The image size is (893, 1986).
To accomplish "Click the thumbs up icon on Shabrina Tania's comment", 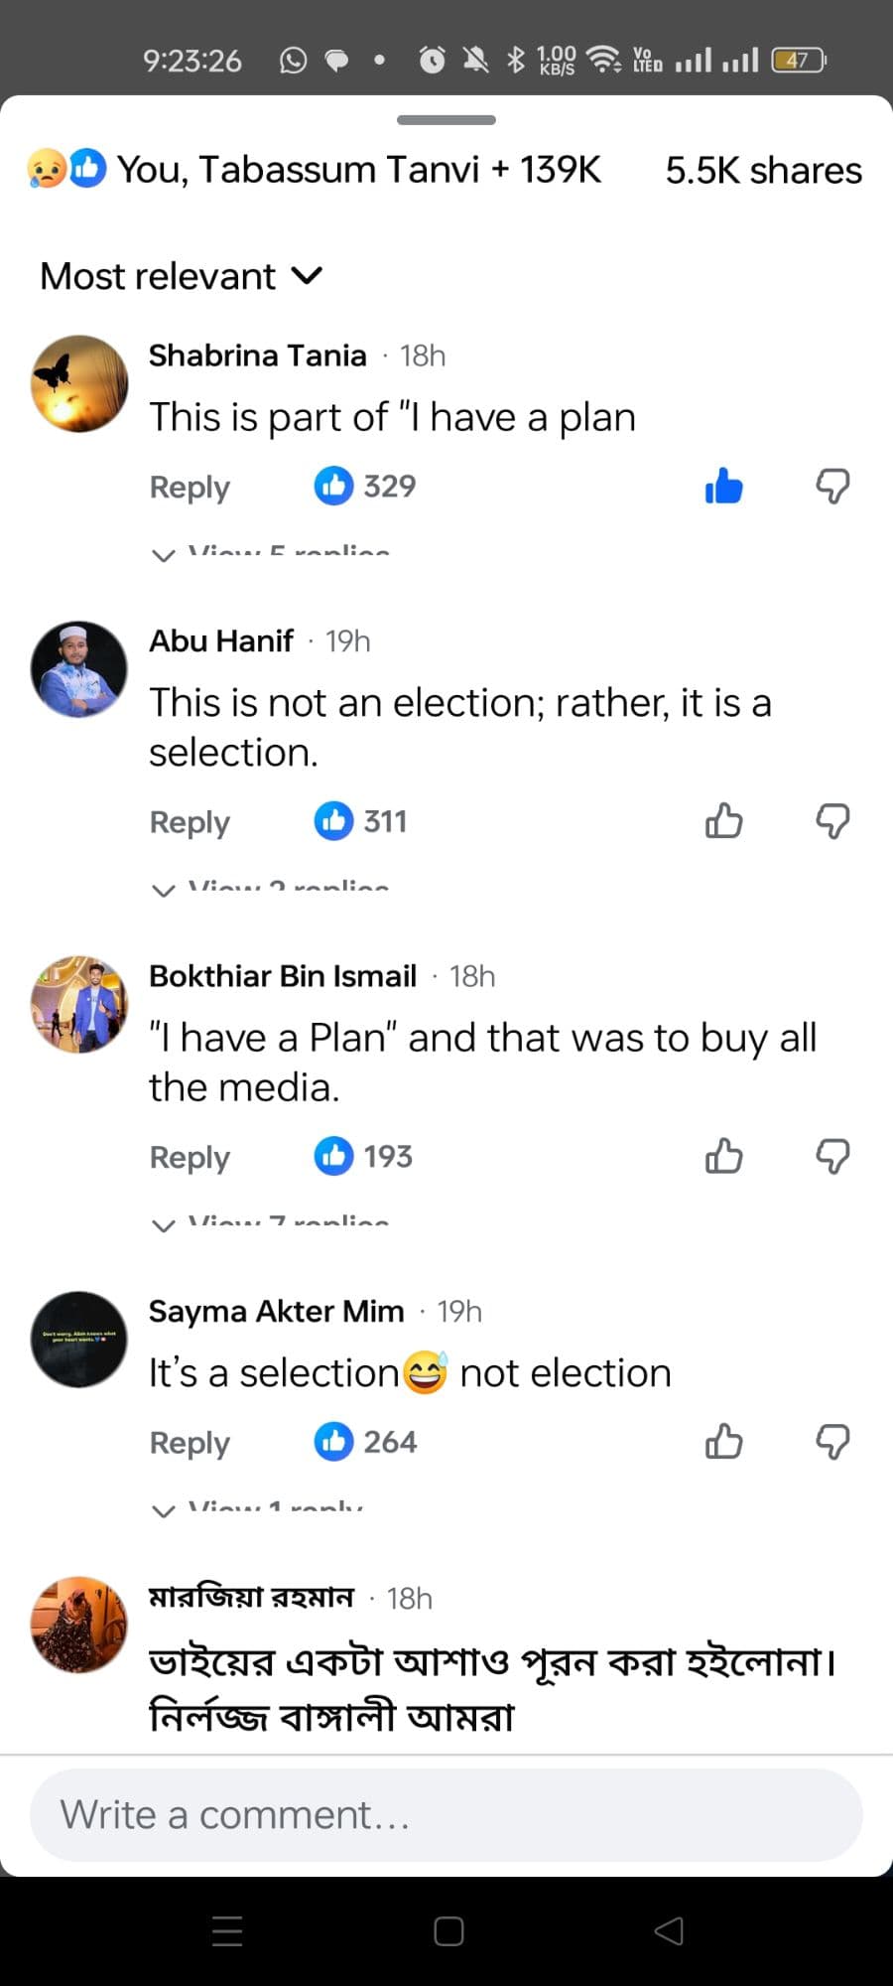I will tap(722, 486).
